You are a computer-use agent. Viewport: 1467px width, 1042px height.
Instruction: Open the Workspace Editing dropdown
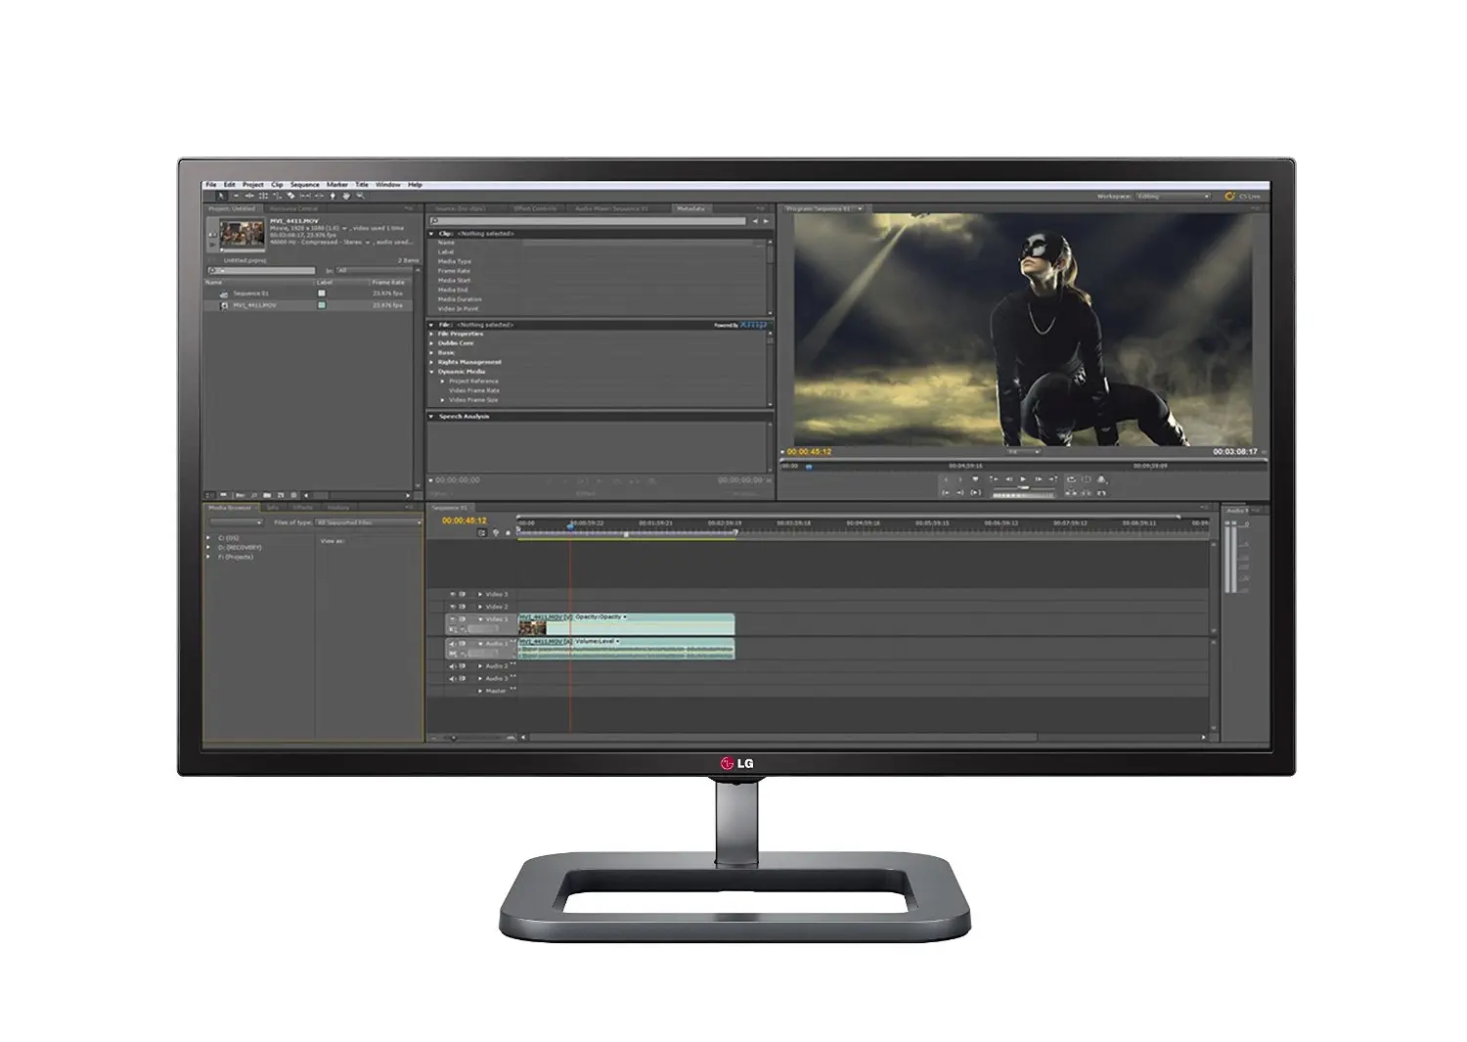pyautogui.click(x=1172, y=197)
